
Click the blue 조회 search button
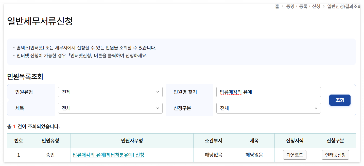340,100
